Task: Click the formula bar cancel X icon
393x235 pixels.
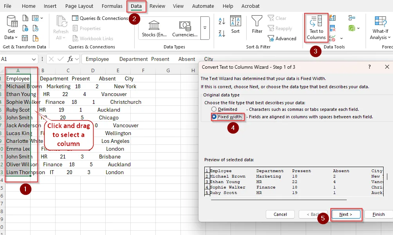Action: (x=51, y=59)
